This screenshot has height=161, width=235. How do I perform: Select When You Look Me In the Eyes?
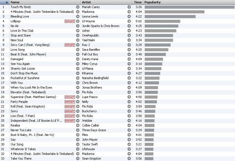coord(31,87)
